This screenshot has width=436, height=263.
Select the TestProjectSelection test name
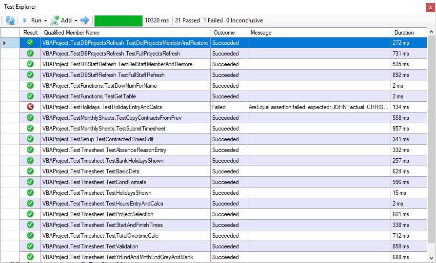point(98,214)
